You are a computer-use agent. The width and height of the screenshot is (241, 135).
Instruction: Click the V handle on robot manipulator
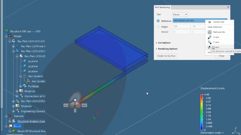[x=75, y=111]
